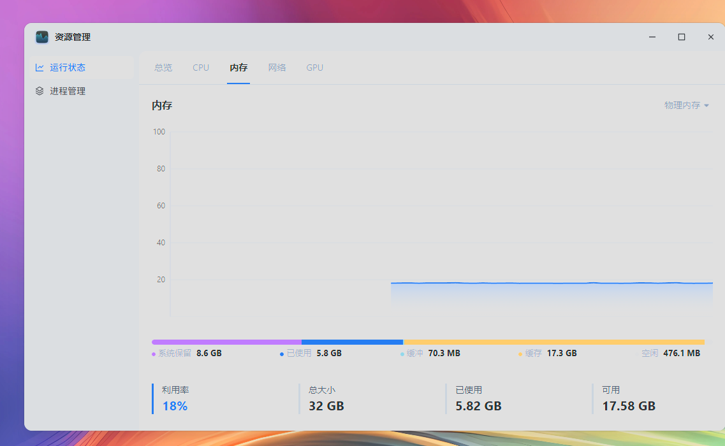Screen dimensions: 725x446
Task: Click the 内存 section heading
Action: (x=162, y=105)
